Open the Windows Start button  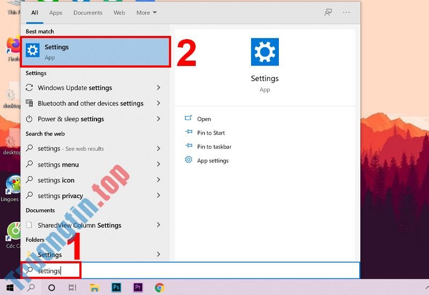(x=10, y=287)
